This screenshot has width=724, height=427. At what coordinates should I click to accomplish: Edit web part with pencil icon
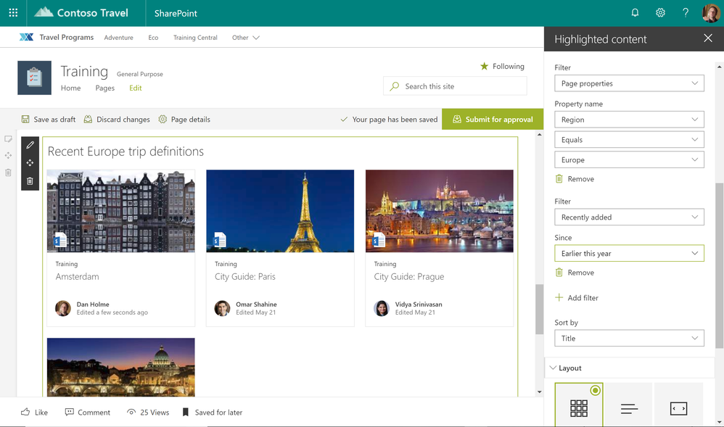pyautogui.click(x=30, y=145)
